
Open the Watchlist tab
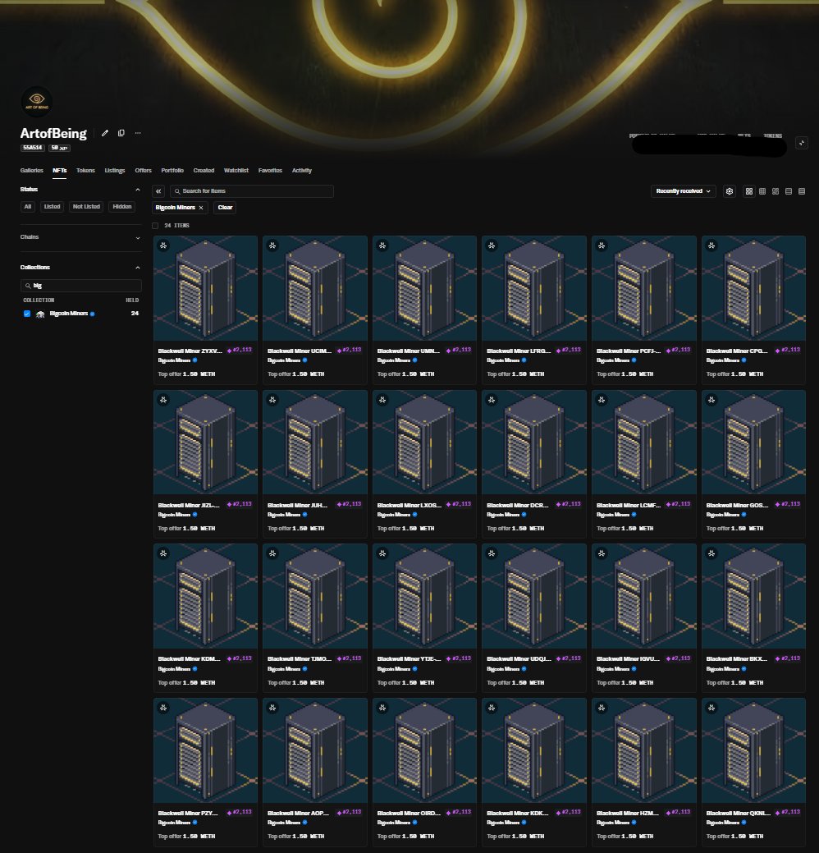pyautogui.click(x=236, y=171)
